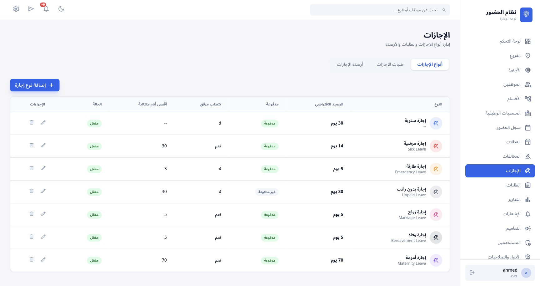The height and width of the screenshot is (286, 540).
Task: Focus the employee or branch search field
Action: click(380, 10)
